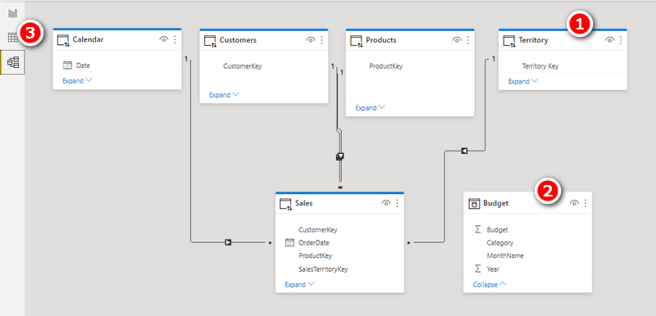Screen dimensions: 656x316
Task: Toggle visibility eye on Customers table
Action: [311, 40]
